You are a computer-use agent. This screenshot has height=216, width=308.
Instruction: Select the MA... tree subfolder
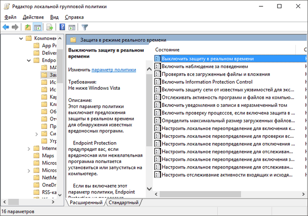tap(49, 67)
